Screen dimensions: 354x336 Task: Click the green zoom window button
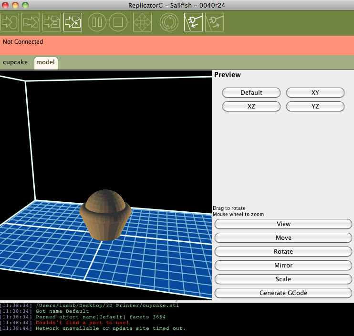[25, 5]
